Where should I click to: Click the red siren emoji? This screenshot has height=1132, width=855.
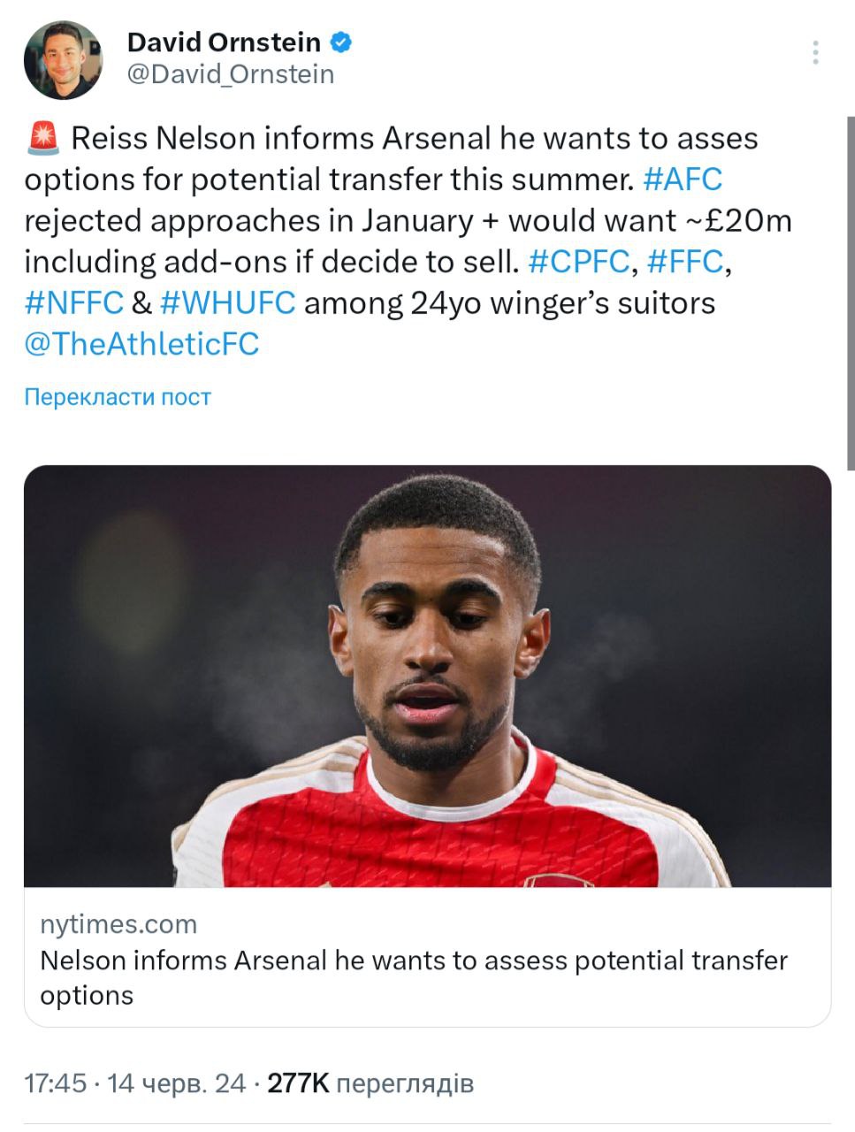tap(42, 139)
